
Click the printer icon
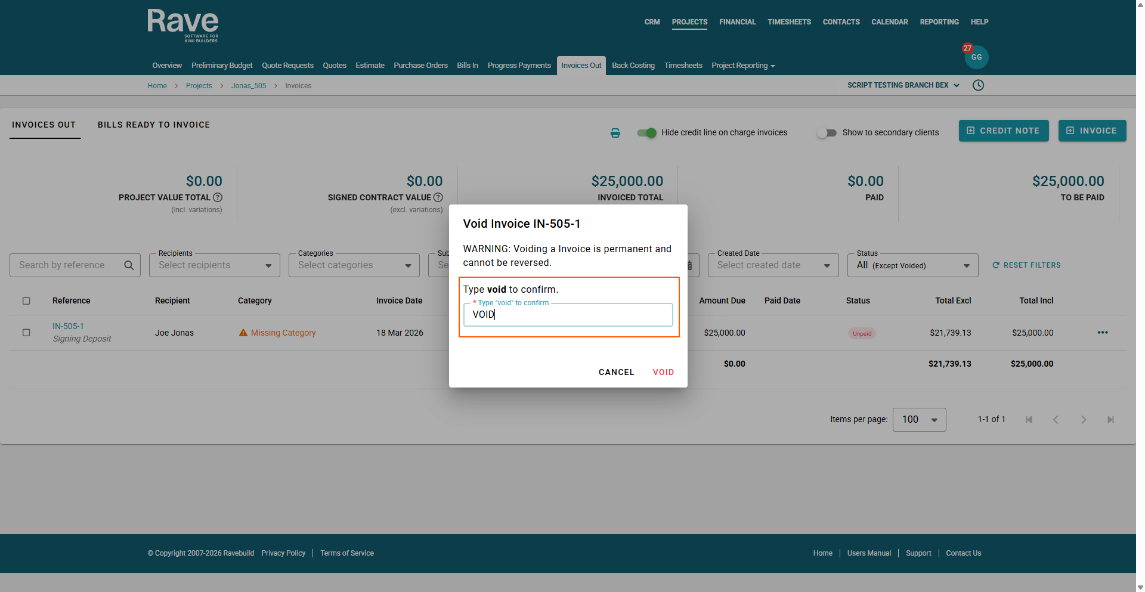click(x=615, y=133)
